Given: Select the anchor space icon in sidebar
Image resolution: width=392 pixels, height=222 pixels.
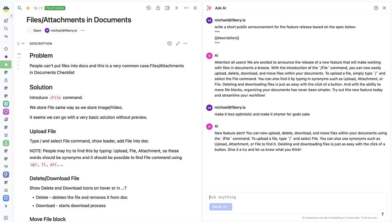Looking at the screenshot, I should (x=6, y=143).
